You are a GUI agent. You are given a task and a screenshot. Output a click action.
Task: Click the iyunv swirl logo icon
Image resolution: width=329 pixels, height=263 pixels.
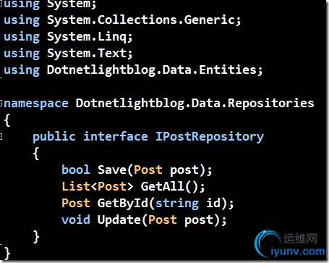[268, 243]
